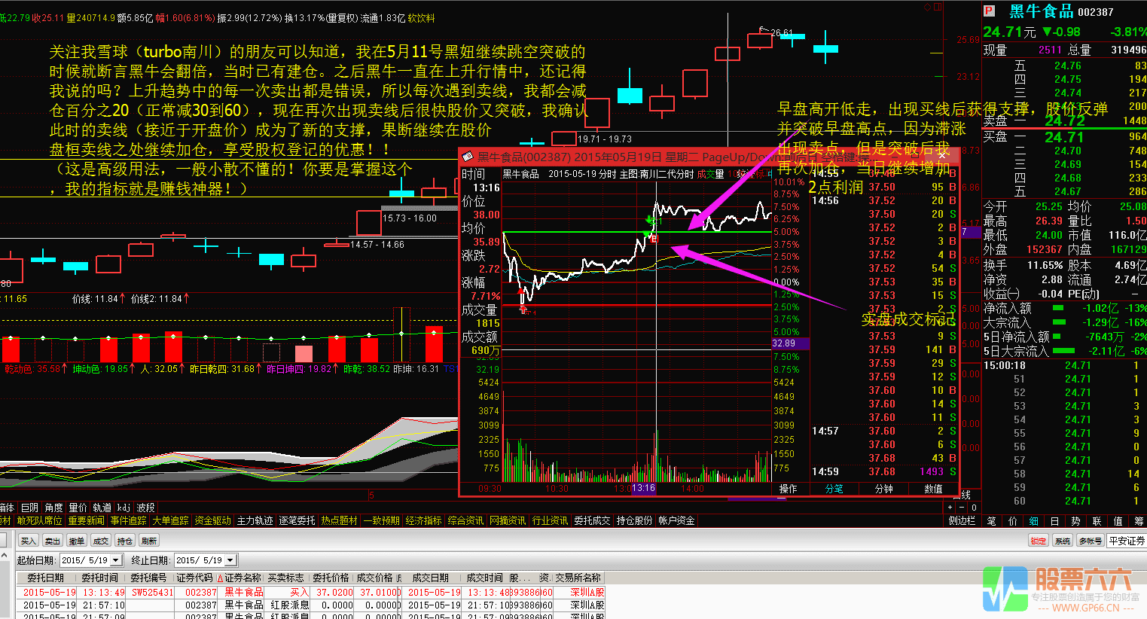Select the 主力轨迹 tab
Viewport: 1147px width, 619px height.
[x=255, y=520]
